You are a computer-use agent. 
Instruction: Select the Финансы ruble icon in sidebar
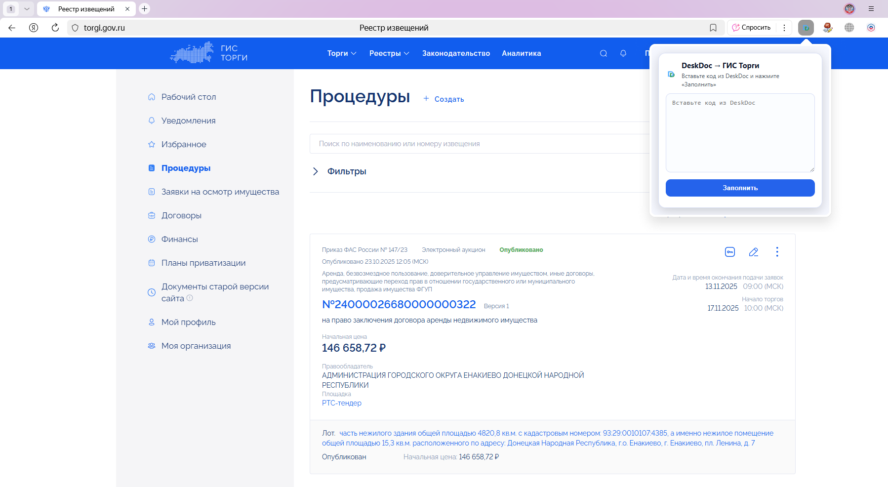tap(151, 239)
